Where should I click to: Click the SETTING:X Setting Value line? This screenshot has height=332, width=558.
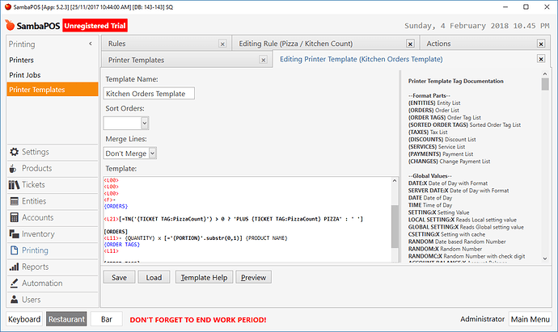click(x=439, y=212)
